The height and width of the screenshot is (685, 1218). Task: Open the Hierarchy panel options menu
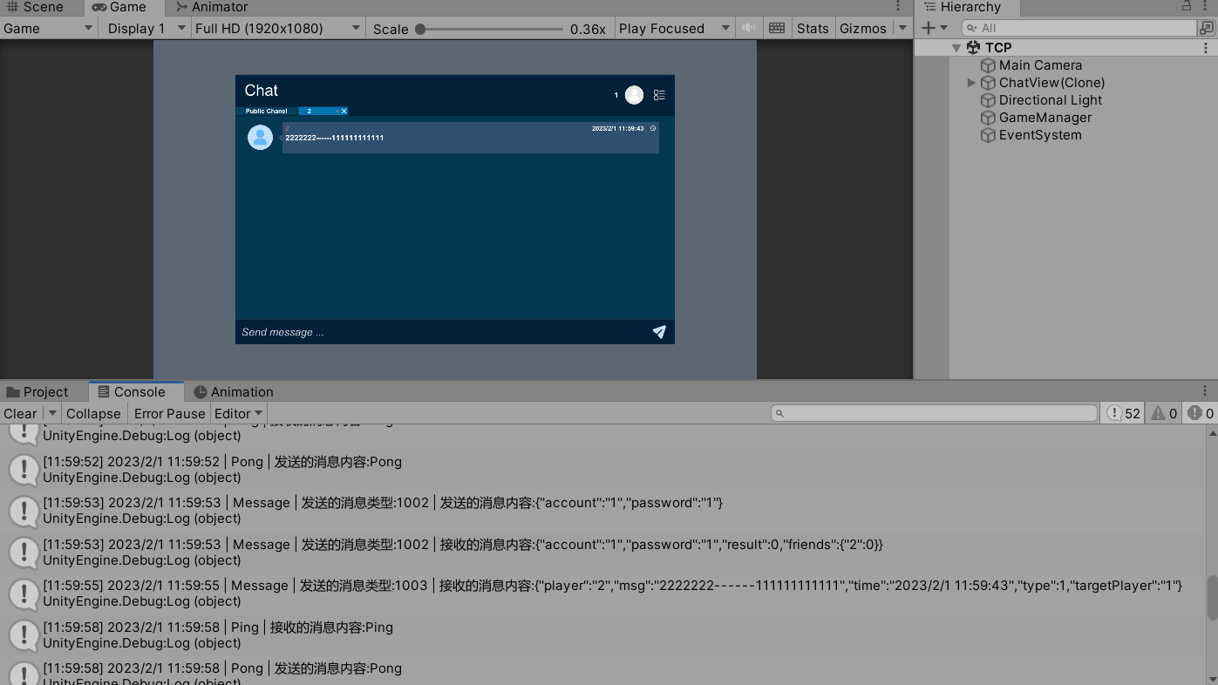click(1207, 7)
